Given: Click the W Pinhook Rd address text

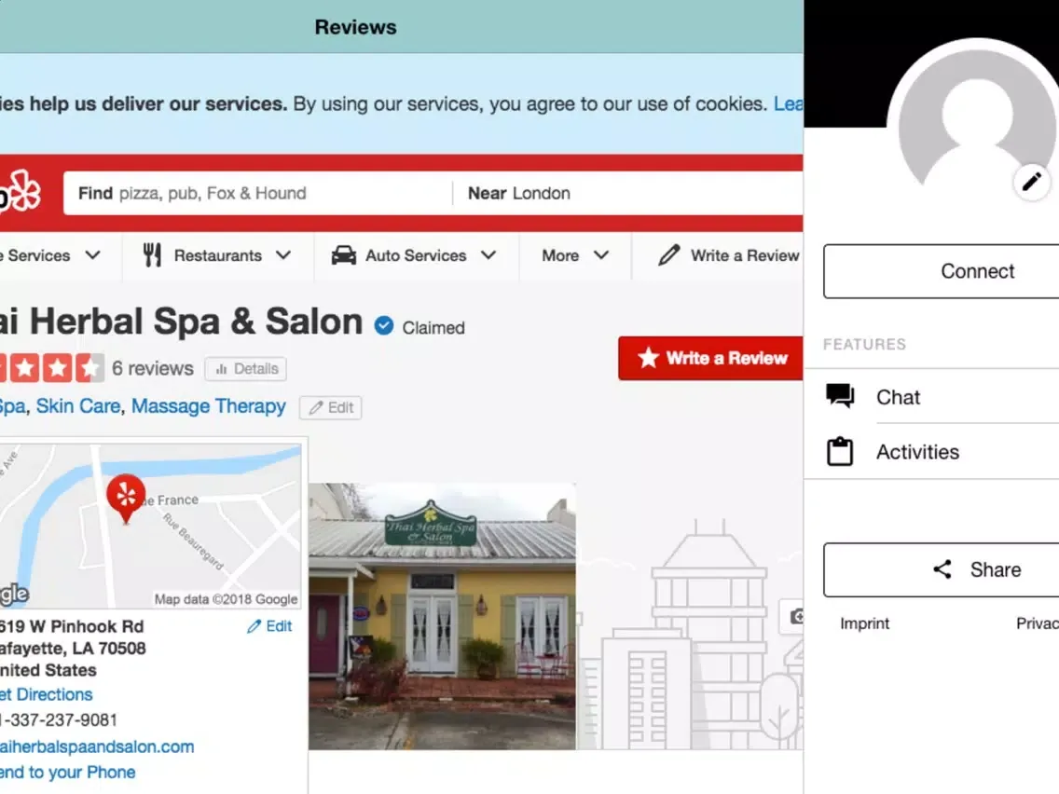Looking at the screenshot, I should (x=73, y=626).
